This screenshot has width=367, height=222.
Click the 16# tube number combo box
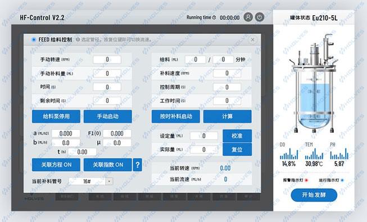(90, 181)
